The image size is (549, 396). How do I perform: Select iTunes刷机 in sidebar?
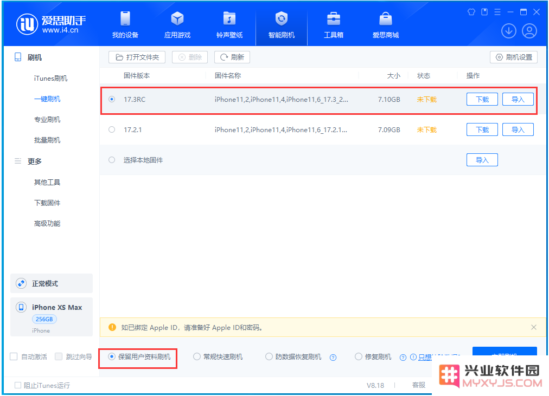tap(50, 79)
